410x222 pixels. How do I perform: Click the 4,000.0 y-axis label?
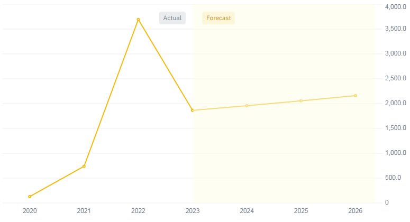pos(396,7)
